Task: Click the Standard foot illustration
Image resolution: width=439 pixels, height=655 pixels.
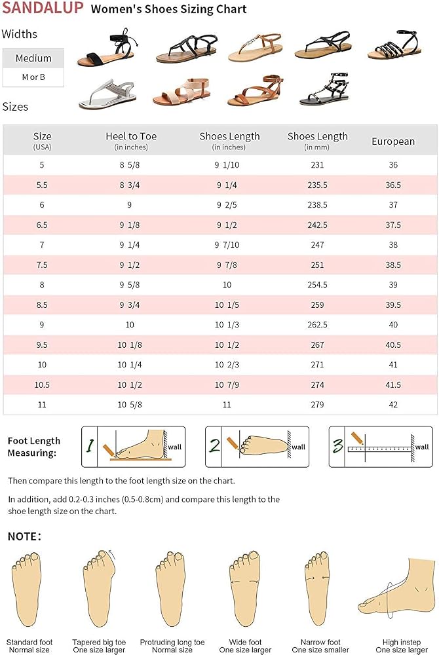Action: tap(27, 589)
